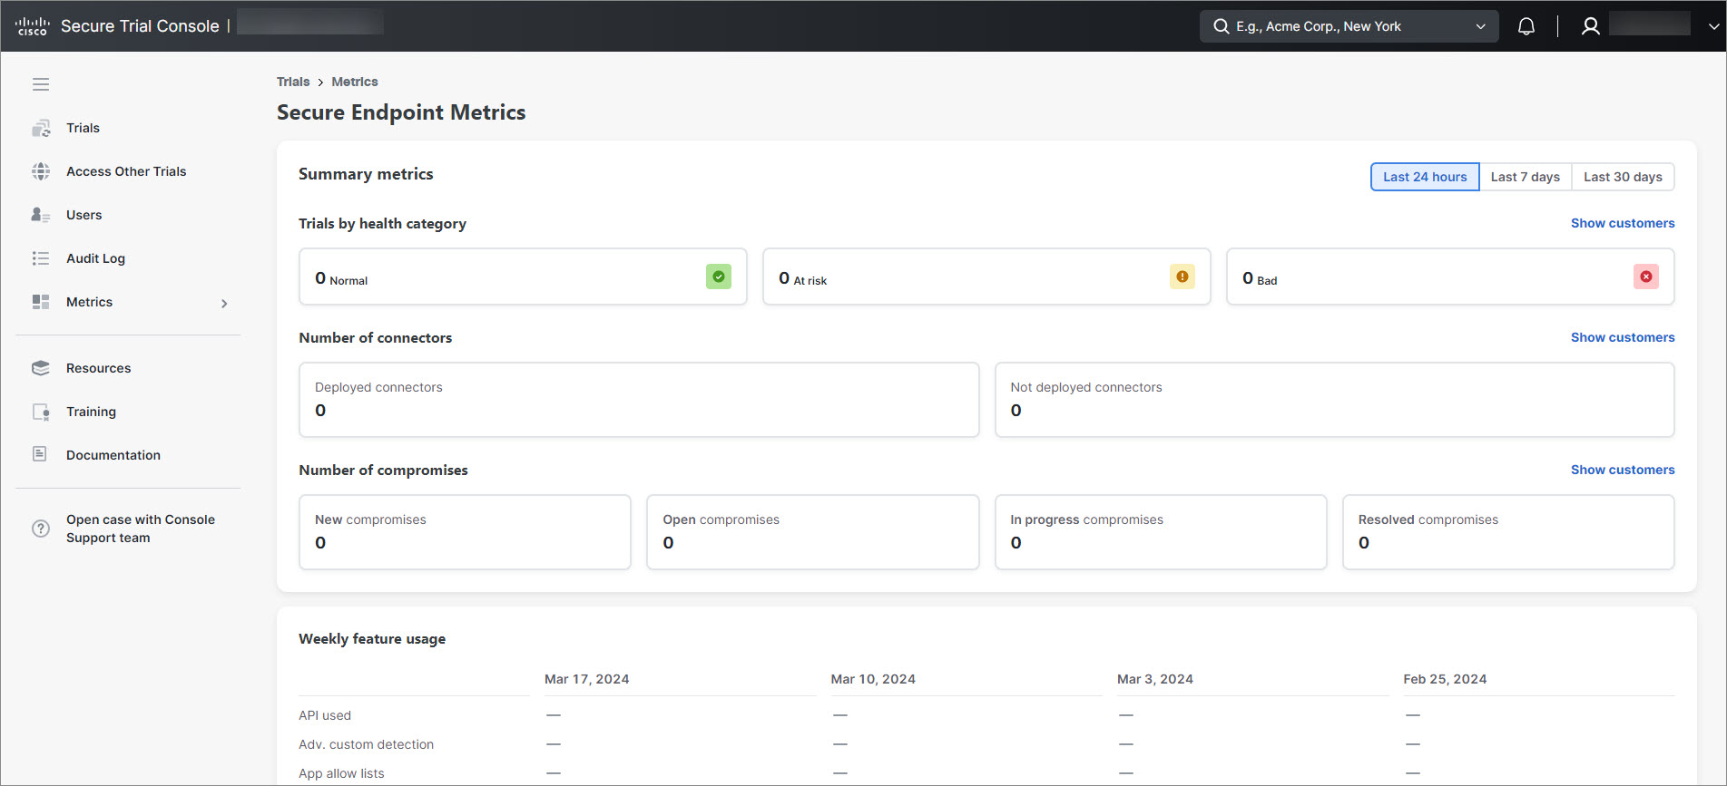Click the user profile icon
The width and height of the screenshot is (1727, 786).
click(1590, 26)
